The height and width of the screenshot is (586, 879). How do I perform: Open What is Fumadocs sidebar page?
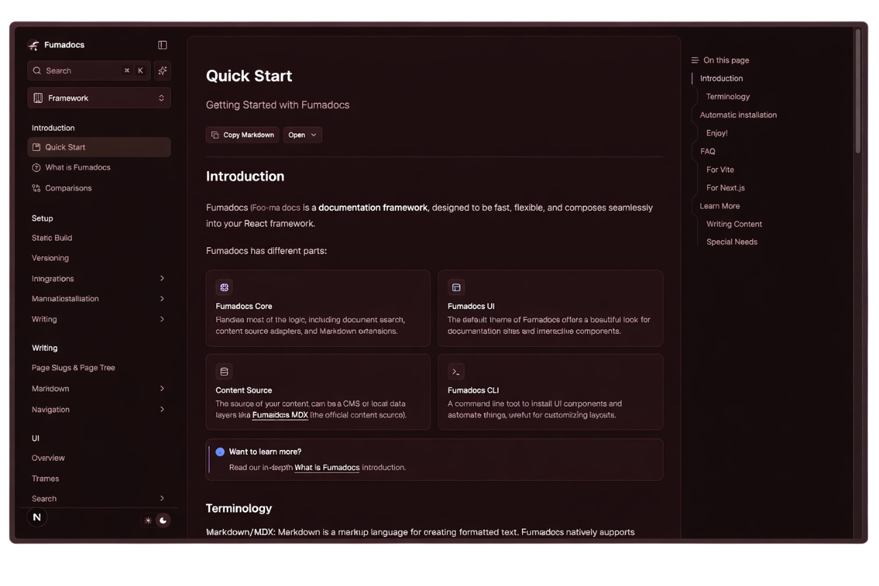click(x=78, y=168)
